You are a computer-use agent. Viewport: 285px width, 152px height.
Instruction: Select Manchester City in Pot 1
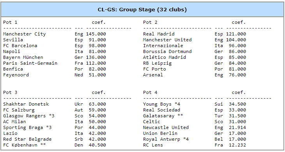click(24, 34)
